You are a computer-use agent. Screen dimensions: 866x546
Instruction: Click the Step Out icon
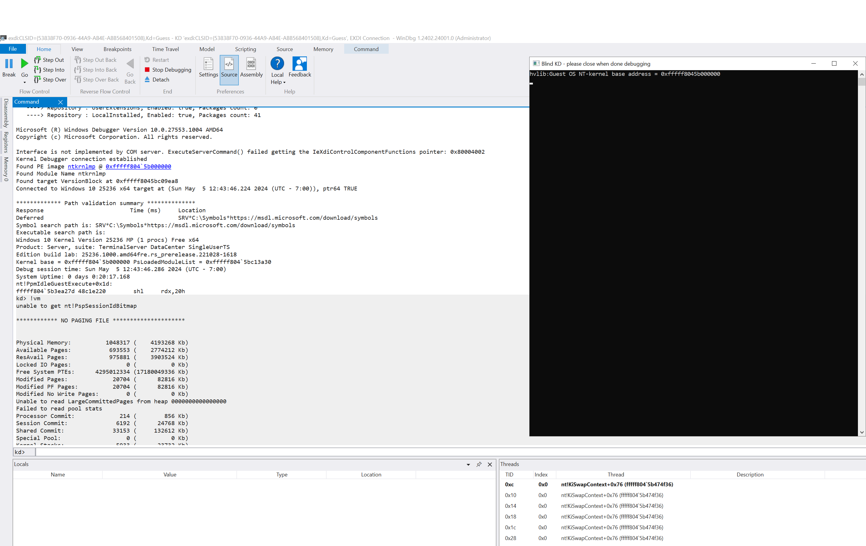(37, 60)
